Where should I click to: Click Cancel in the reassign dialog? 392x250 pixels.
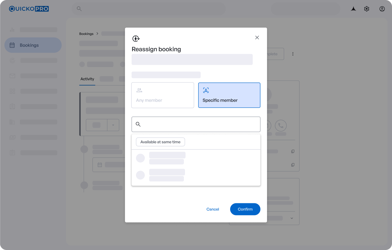click(213, 209)
